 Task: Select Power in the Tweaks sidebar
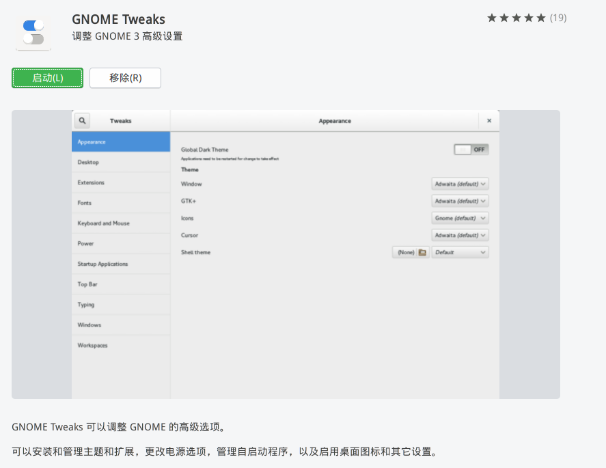pos(120,243)
